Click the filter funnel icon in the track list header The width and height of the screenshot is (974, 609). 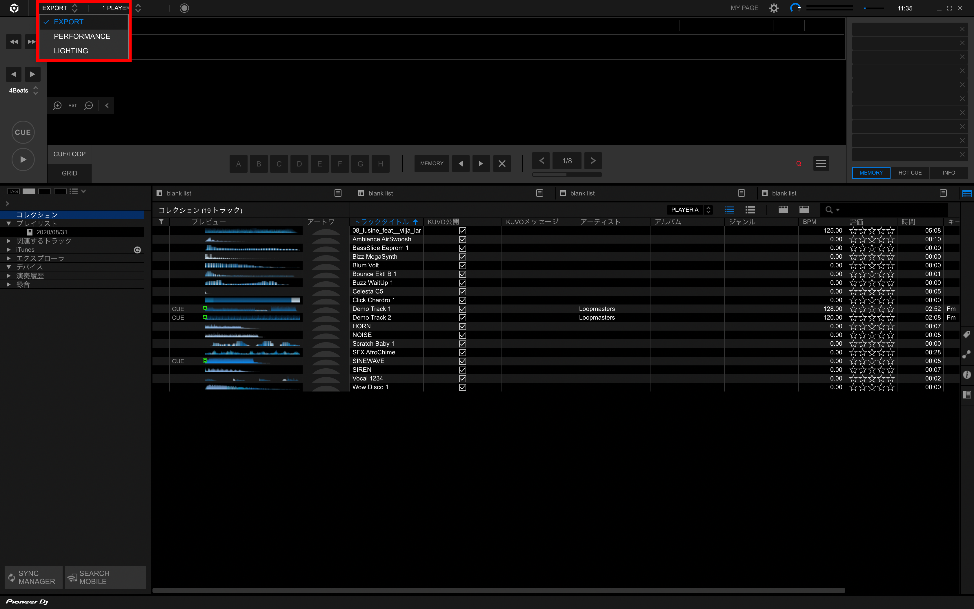161,222
